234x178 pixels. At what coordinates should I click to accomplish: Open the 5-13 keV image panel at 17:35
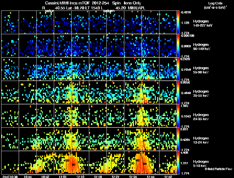pos(133,163)
